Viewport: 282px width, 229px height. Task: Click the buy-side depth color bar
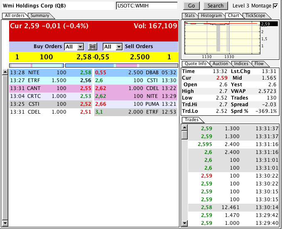point(36,65)
